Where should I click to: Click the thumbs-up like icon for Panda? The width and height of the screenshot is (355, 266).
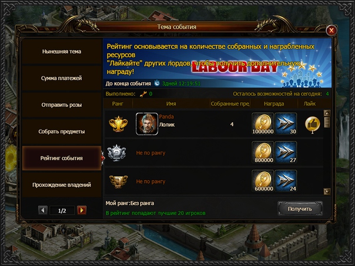pyautogui.click(x=313, y=124)
